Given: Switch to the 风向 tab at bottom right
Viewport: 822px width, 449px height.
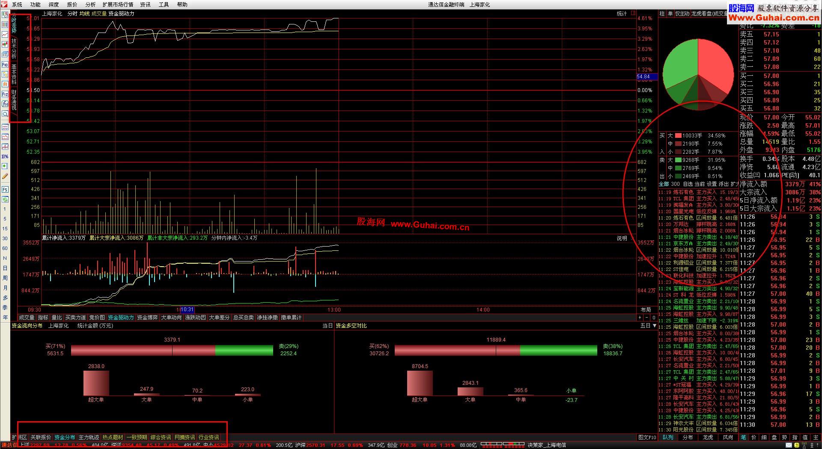Looking at the screenshot, I should (728, 437).
